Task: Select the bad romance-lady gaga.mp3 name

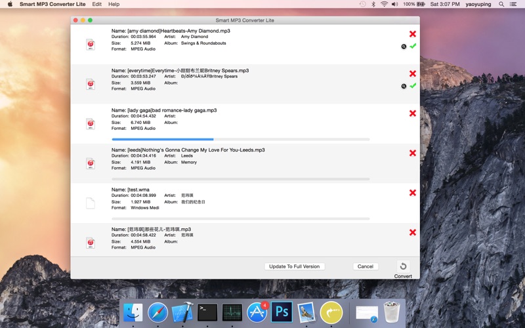Action: tap(172, 110)
